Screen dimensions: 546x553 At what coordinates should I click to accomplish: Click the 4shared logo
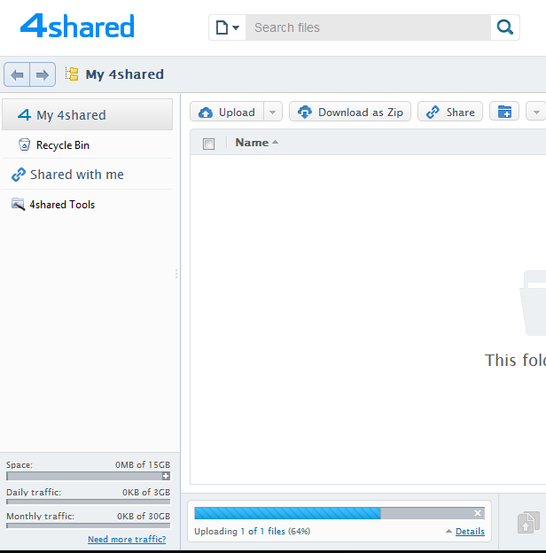tap(77, 27)
